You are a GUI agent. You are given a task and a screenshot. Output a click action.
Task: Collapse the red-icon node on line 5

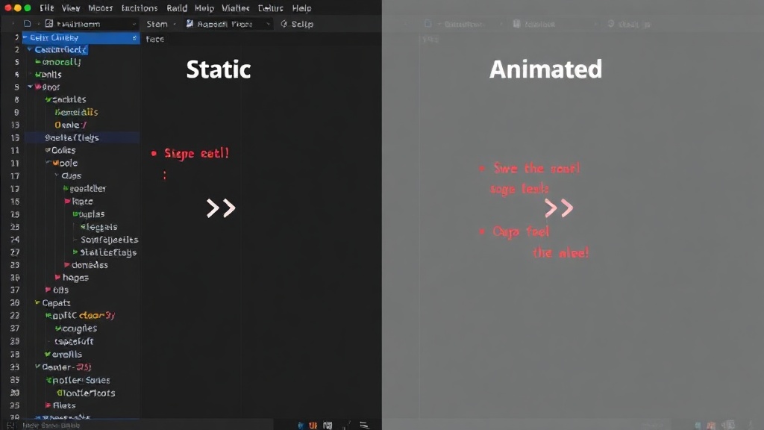30,87
